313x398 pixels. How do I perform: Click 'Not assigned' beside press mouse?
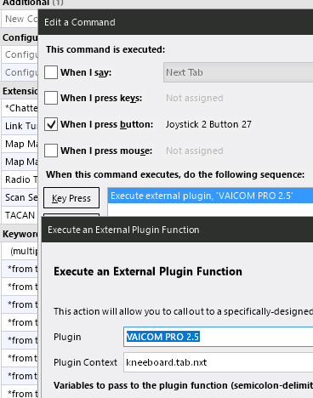click(195, 151)
